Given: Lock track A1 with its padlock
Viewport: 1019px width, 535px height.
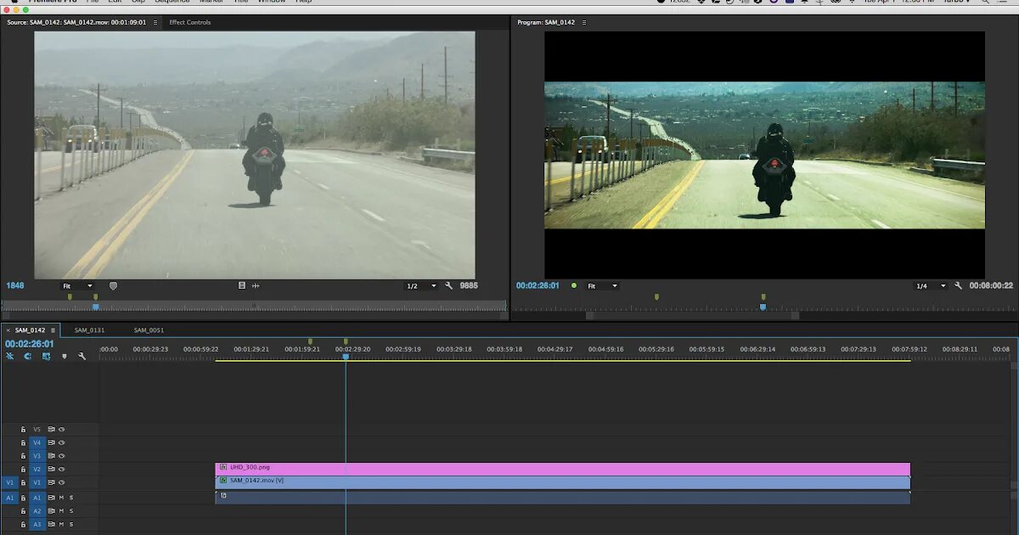Looking at the screenshot, I should (23, 498).
